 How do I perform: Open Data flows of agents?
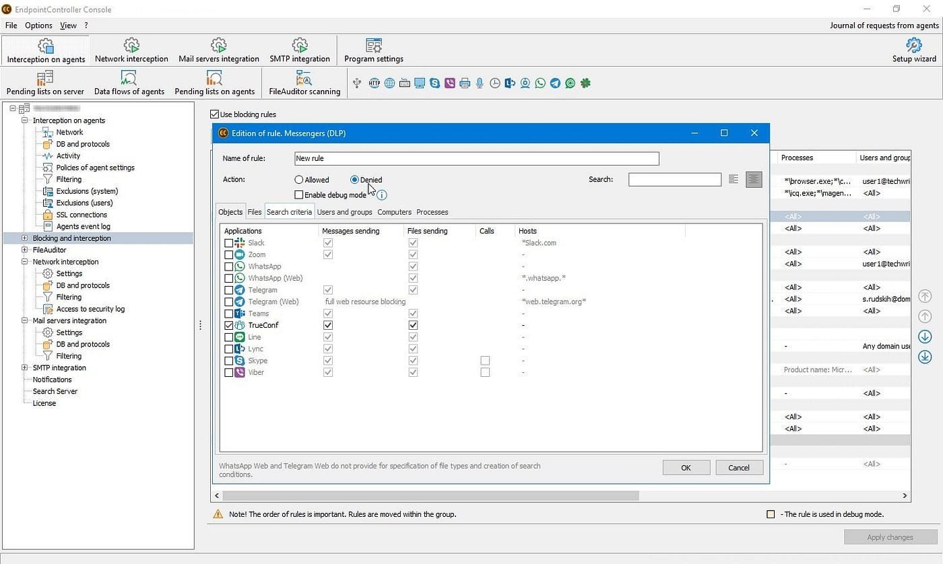(x=129, y=83)
